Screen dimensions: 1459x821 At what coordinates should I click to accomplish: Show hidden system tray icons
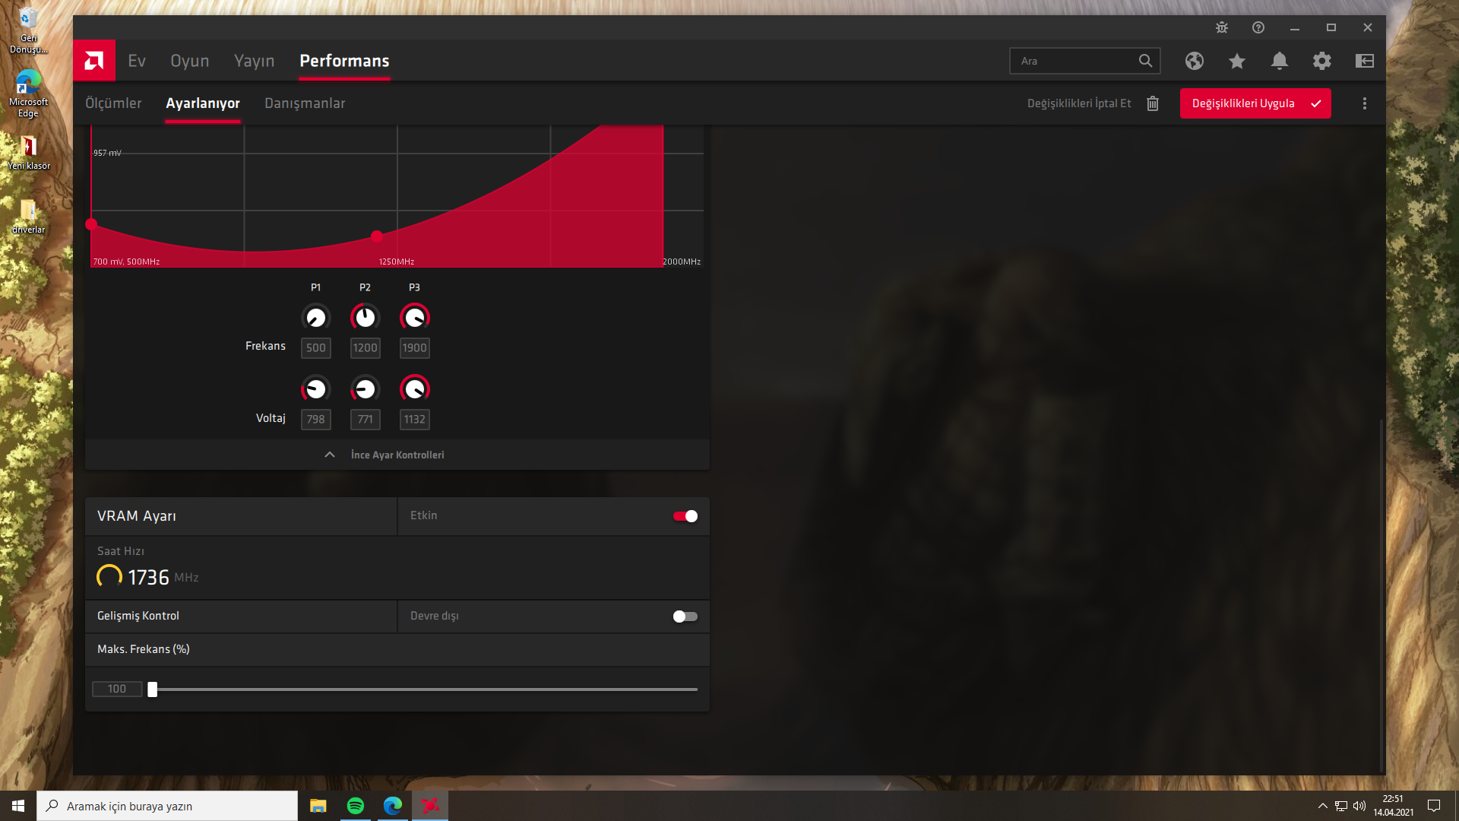(1322, 806)
